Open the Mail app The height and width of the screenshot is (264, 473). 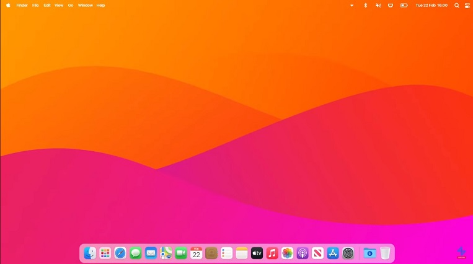point(151,253)
